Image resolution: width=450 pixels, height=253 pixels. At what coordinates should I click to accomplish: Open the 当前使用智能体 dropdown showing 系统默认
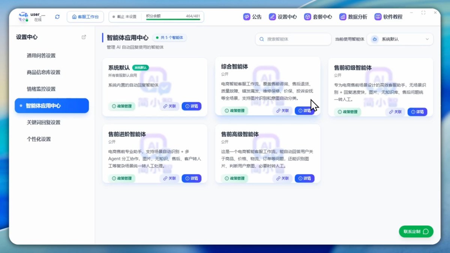[x=400, y=39]
